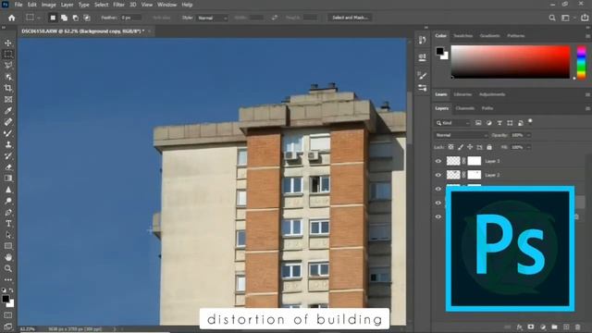
Task: Select the Crop tool
Action: click(x=8, y=88)
